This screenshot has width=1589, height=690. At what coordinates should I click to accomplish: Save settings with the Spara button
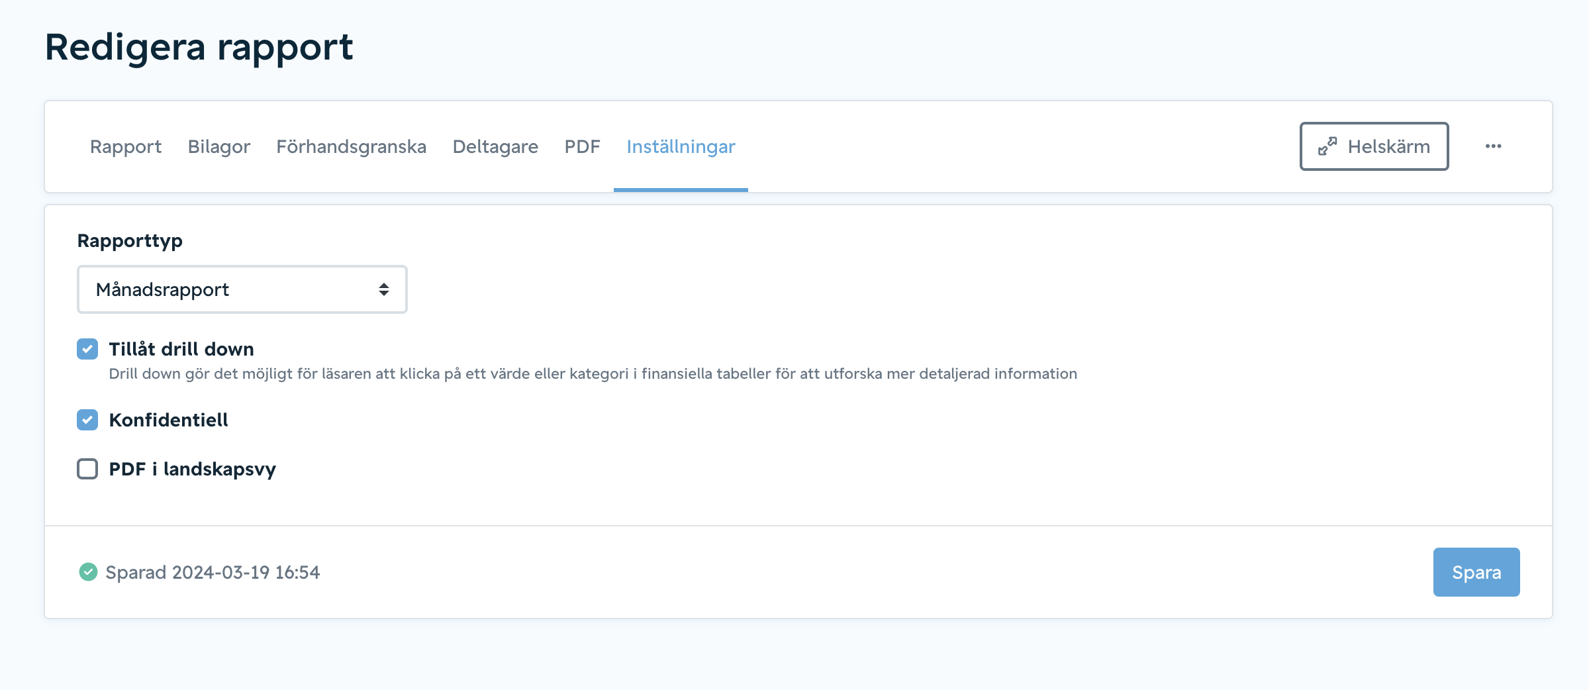coord(1476,572)
